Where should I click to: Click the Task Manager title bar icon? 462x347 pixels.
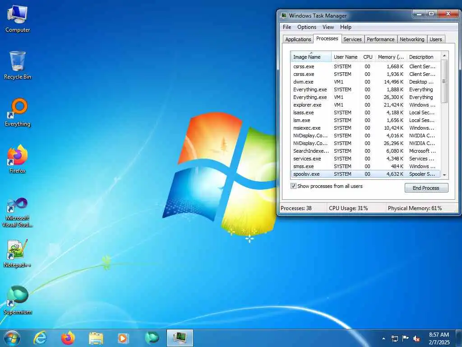click(x=283, y=15)
